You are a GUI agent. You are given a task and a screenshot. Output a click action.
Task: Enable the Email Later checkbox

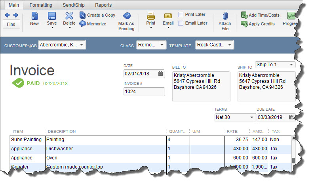[x=181, y=23]
